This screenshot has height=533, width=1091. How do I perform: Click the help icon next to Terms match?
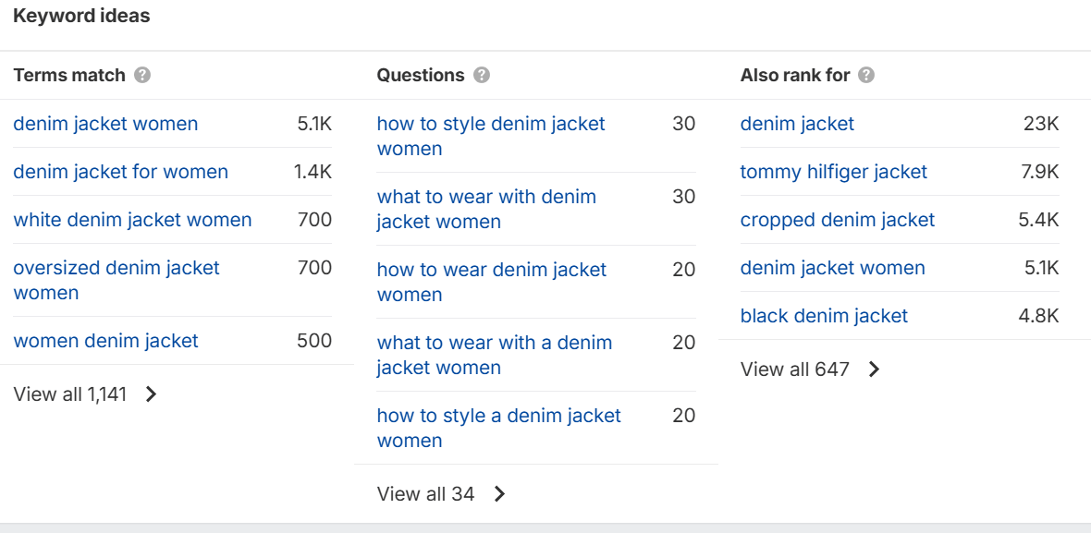pyautogui.click(x=143, y=75)
